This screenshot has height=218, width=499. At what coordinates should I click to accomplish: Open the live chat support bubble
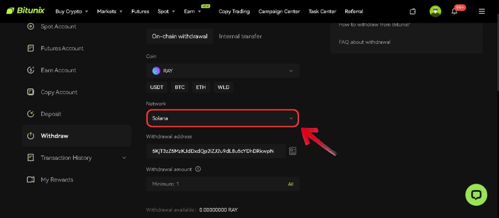pyautogui.click(x=476, y=195)
